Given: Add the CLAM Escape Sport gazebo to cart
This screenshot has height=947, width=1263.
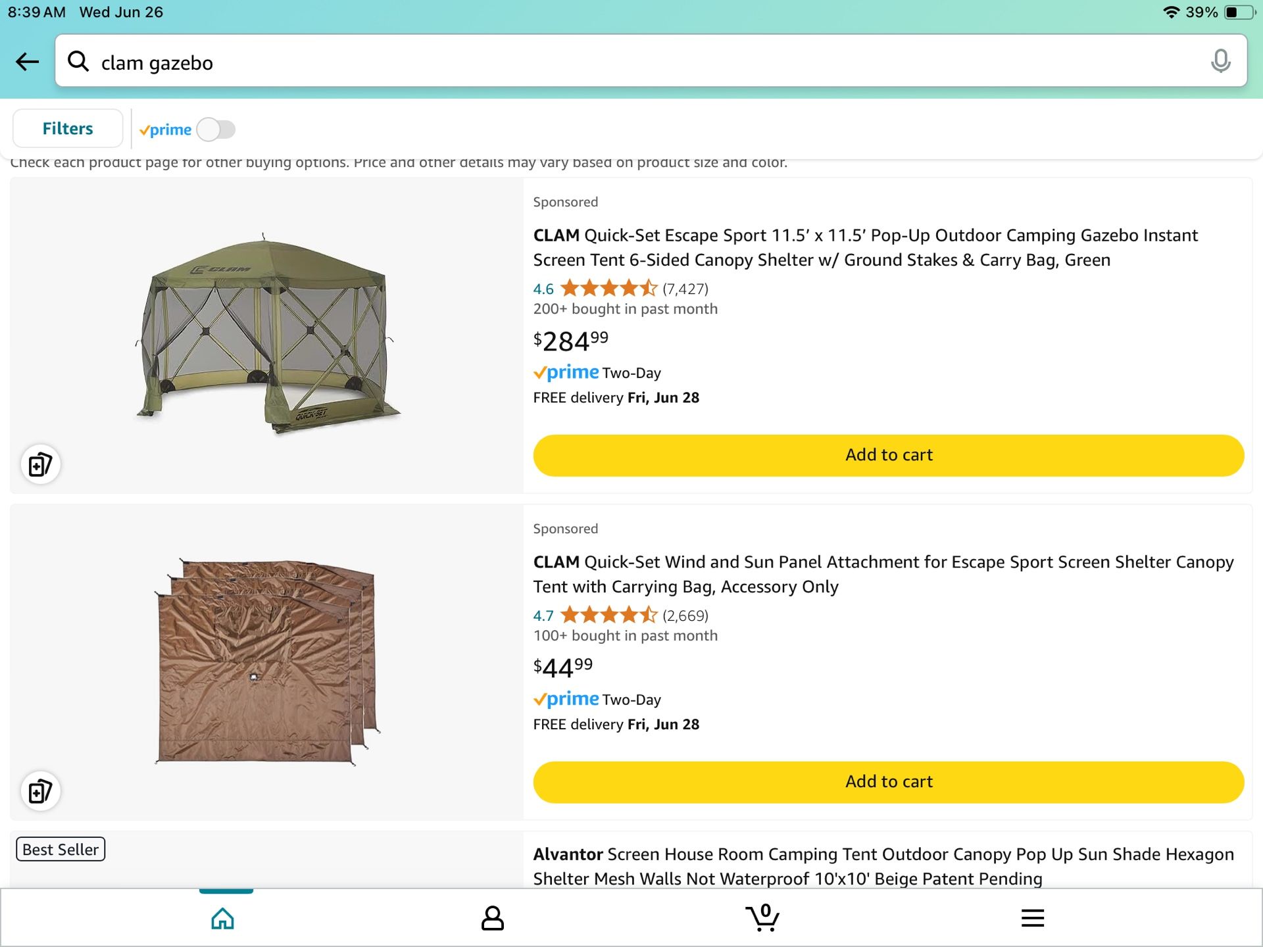Looking at the screenshot, I should [x=888, y=455].
